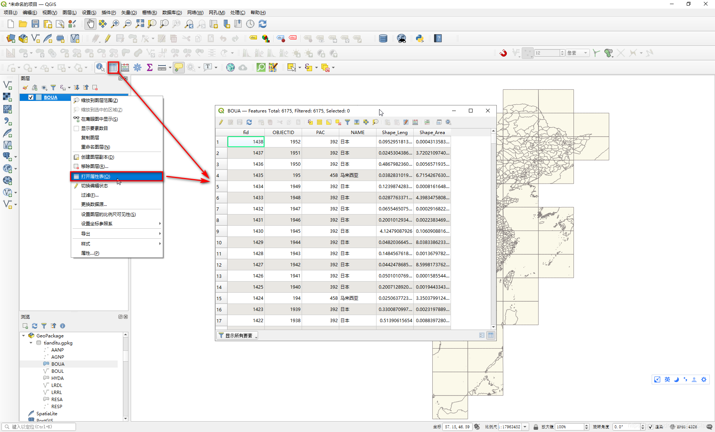Viewport: 715px width, 432px height.
Task: Click the Identify Features tool icon
Action: click(x=100, y=67)
